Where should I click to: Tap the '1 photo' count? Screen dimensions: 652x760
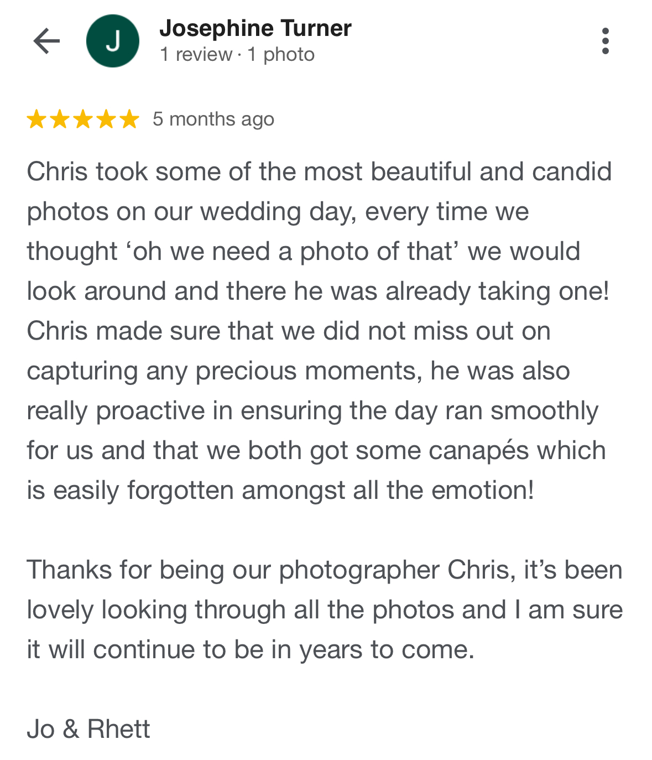pyautogui.click(x=281, y=54)
